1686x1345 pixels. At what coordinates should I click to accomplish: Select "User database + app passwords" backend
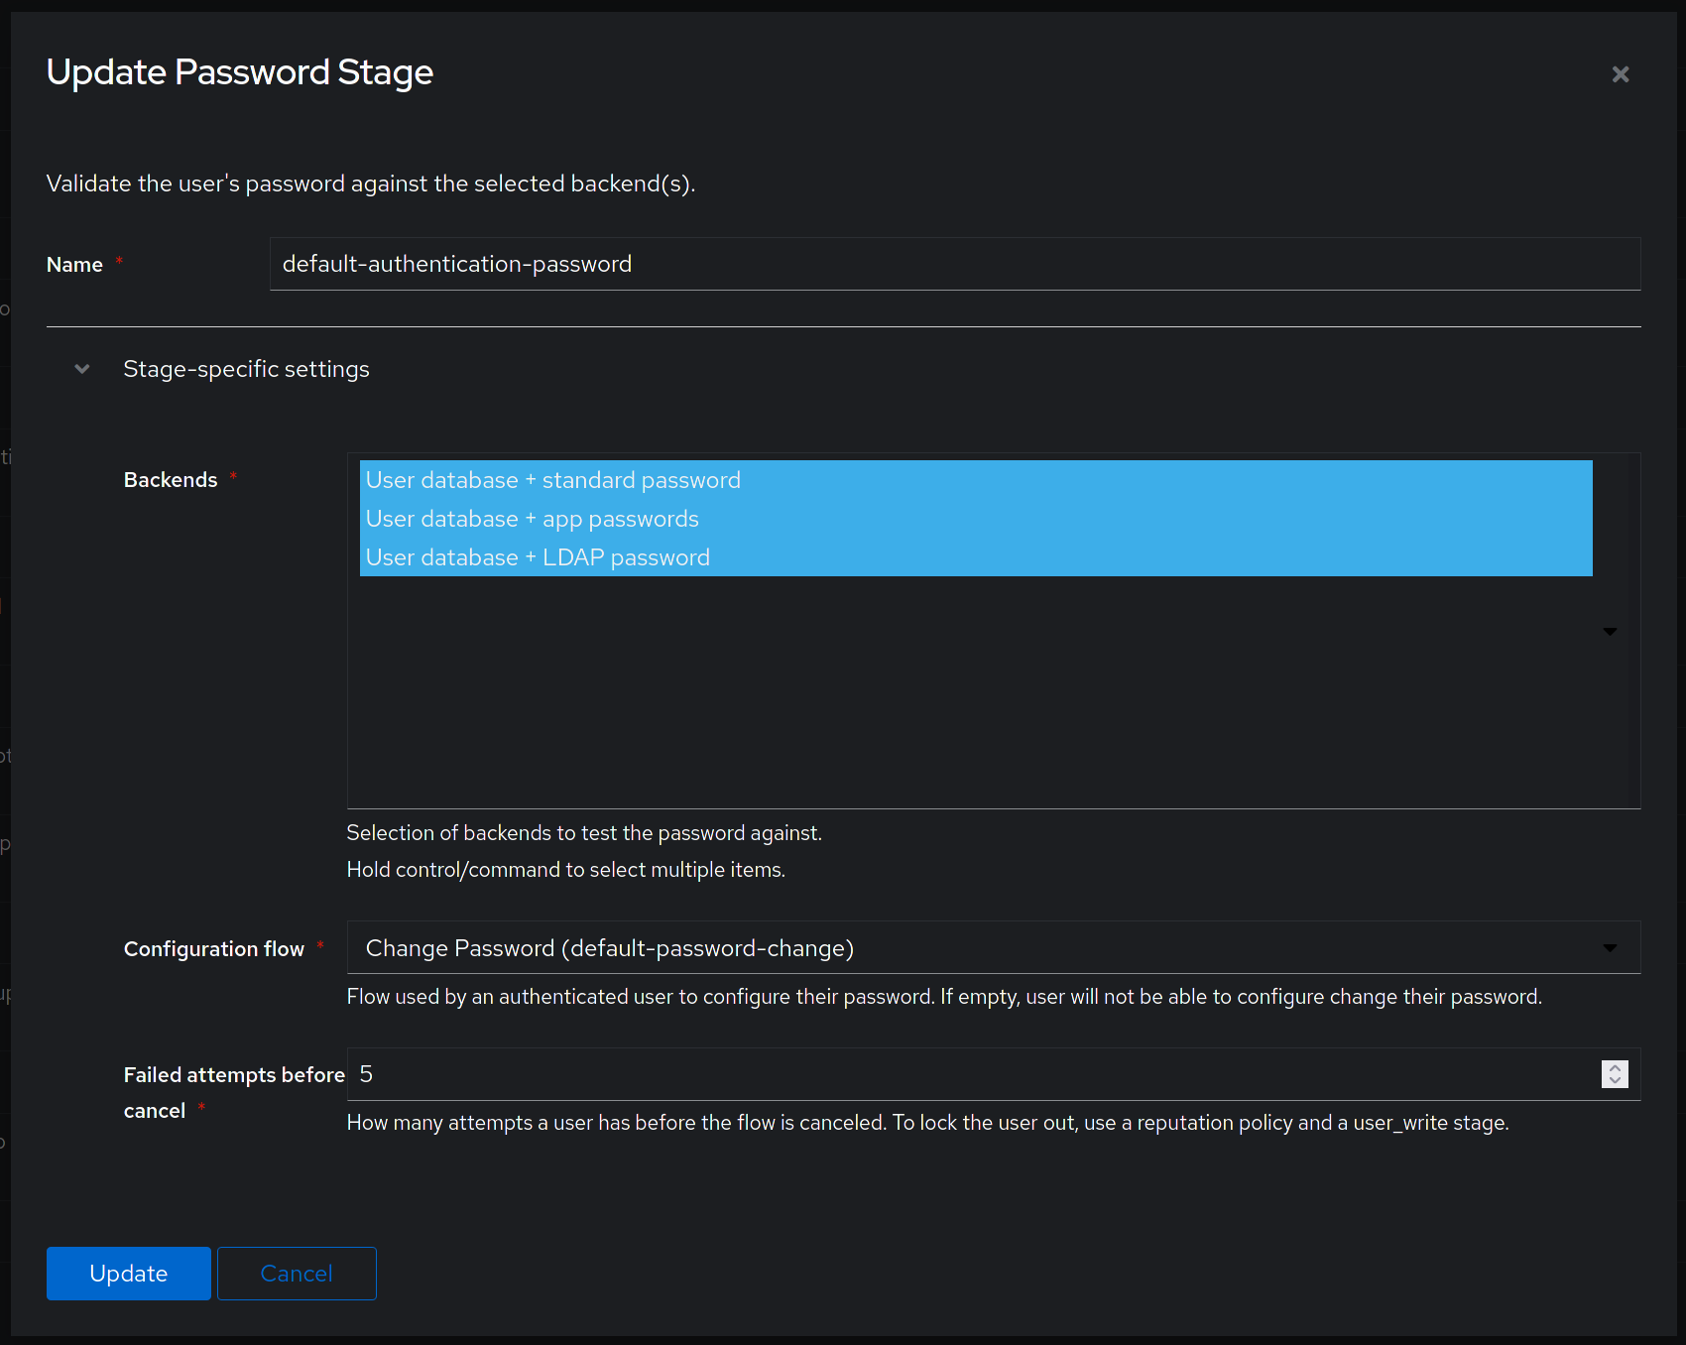[532, 519]
